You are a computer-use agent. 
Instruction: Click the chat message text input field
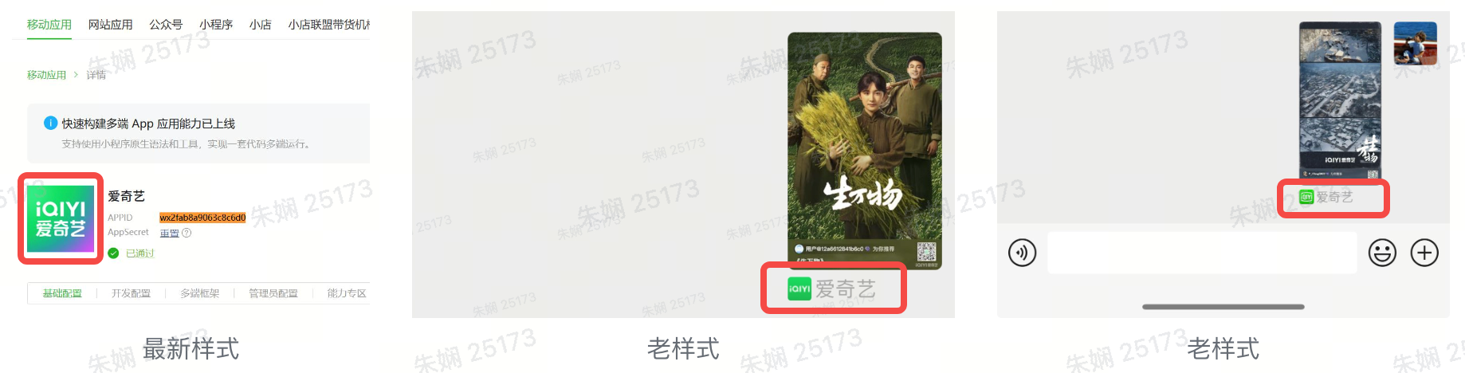pos(1202,253)
